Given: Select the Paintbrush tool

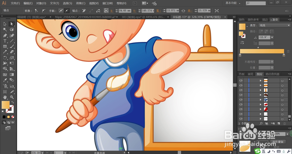Looking at the screenshot, I should [12, 47].
